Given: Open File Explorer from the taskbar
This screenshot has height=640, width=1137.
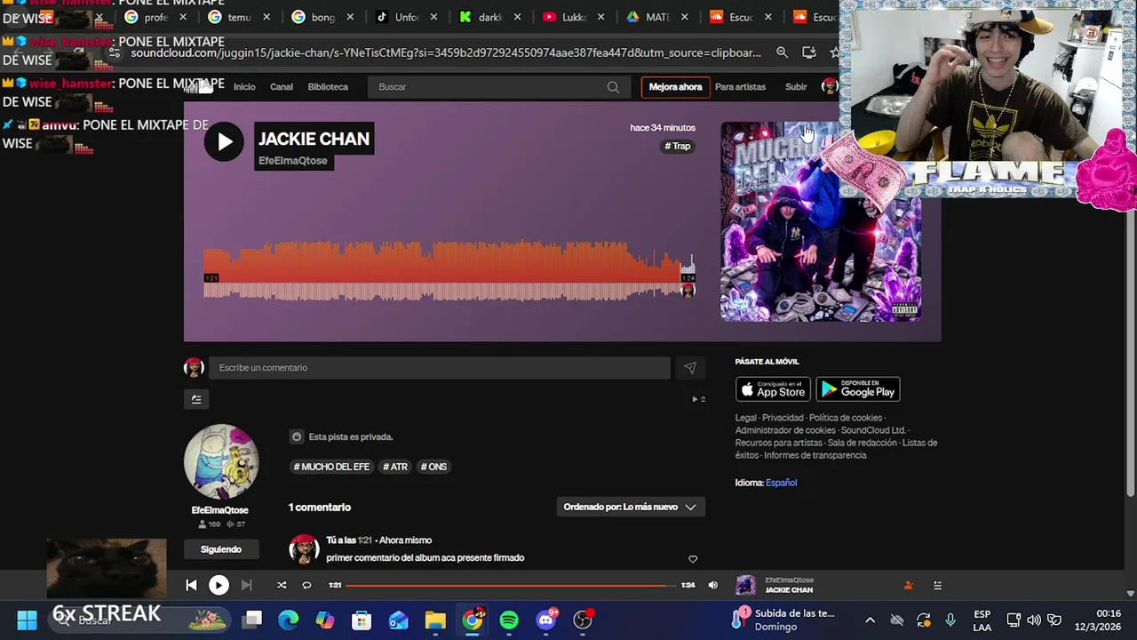Looking at the screenshot, I should 435,620.
